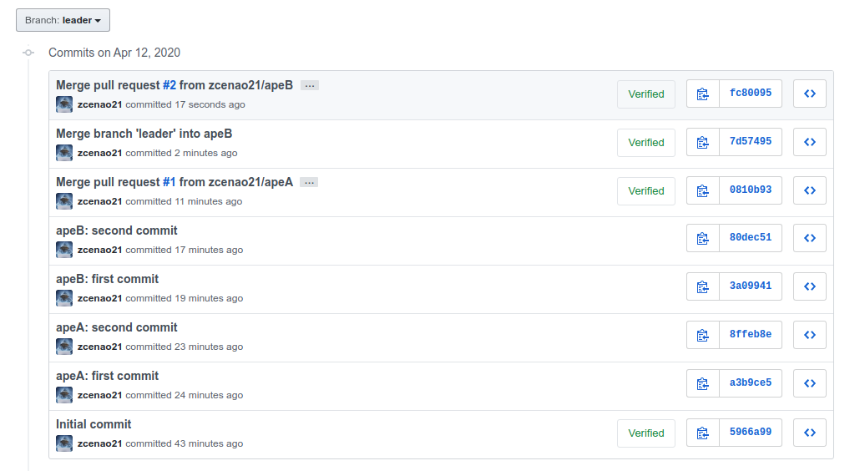Open pull request #1 link
Screen dimensions: 865x471
tap(169, 183)
